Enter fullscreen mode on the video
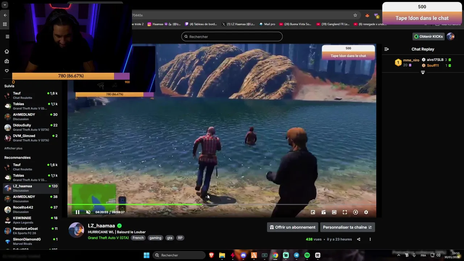 [345, 212]
